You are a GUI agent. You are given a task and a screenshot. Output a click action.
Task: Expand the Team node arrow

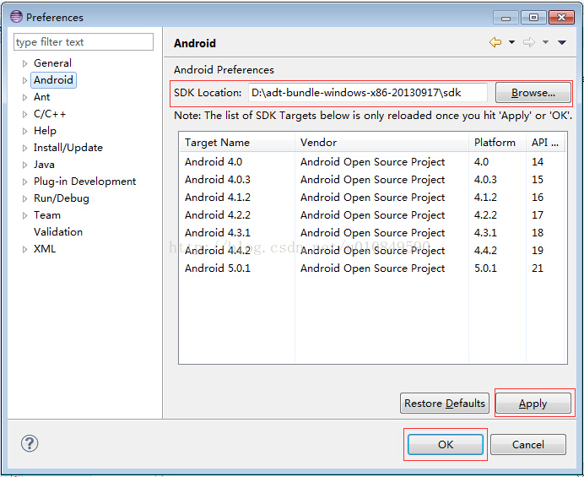(x=24, y=216)
